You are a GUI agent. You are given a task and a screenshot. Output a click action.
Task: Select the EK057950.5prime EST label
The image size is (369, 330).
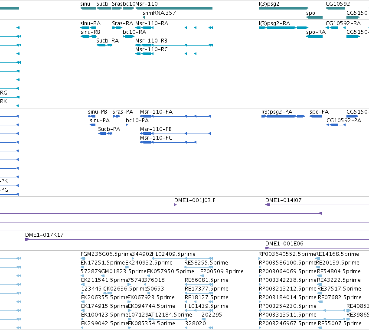[x=170, y=271]
